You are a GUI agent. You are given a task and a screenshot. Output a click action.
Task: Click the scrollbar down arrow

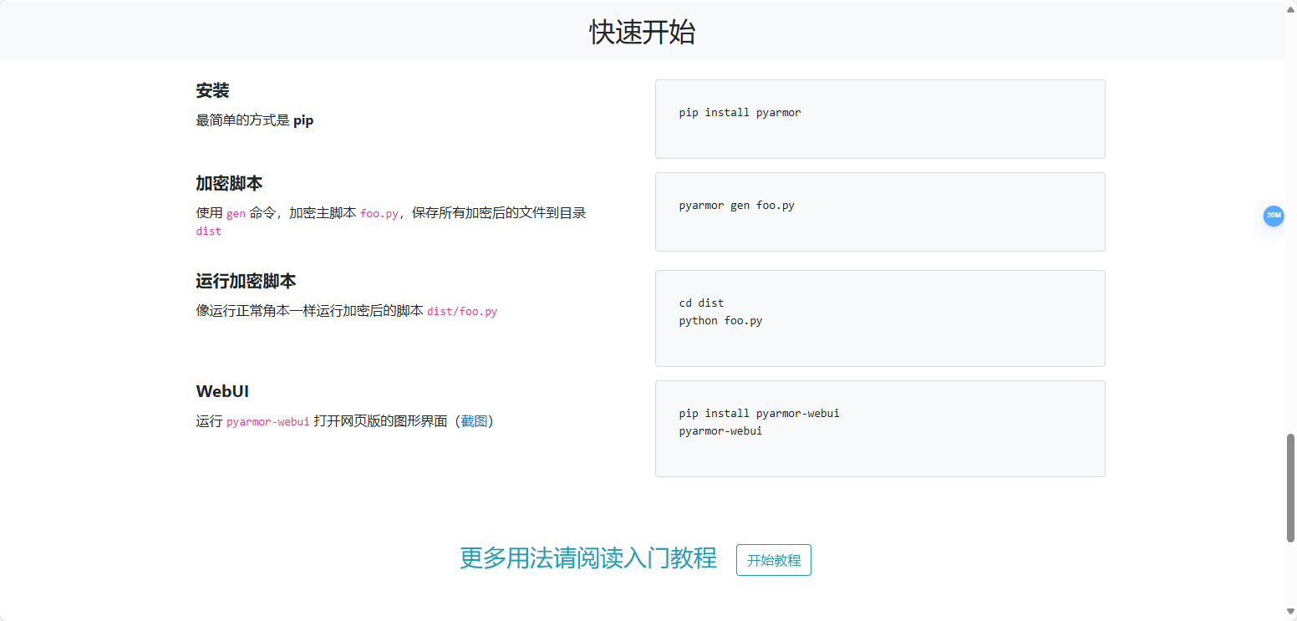[x=1290, y=614]
